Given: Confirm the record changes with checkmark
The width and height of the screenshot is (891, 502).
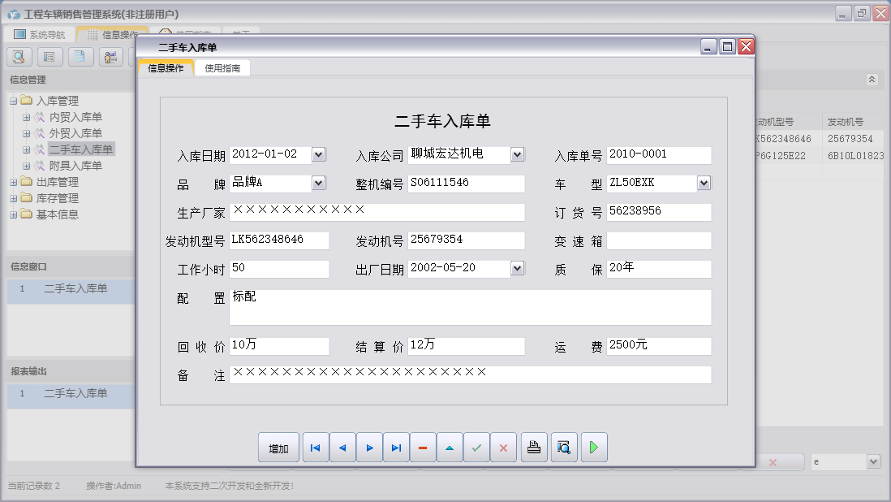Looking at the screenshot, I should pyautogui.click(x=476, y=448).
